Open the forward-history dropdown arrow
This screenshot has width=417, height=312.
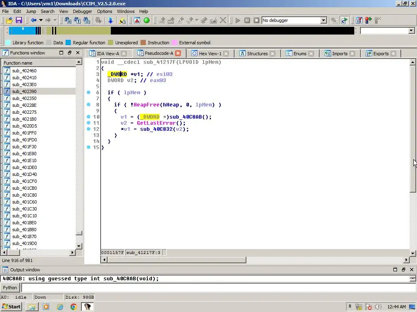(55, 20)
